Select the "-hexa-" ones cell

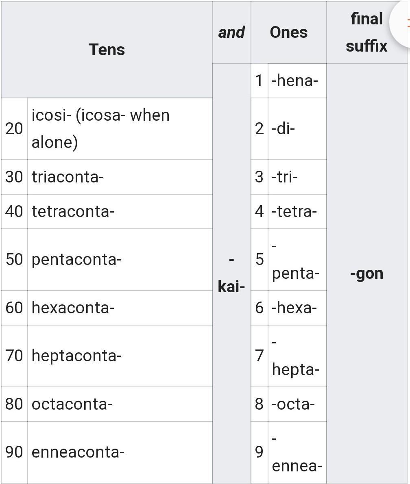297,308
